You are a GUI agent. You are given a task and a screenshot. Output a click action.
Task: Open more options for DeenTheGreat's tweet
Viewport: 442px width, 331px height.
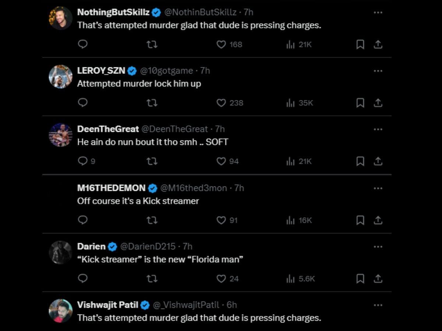pos(378,129)
